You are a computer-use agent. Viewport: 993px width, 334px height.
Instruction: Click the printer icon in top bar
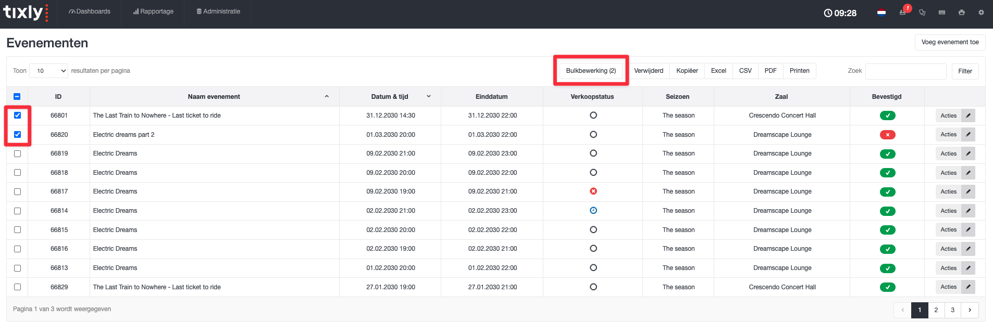[x=962, y=12]
